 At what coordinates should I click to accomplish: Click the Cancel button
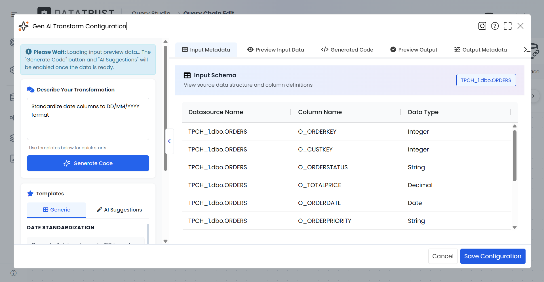[443, 256]
